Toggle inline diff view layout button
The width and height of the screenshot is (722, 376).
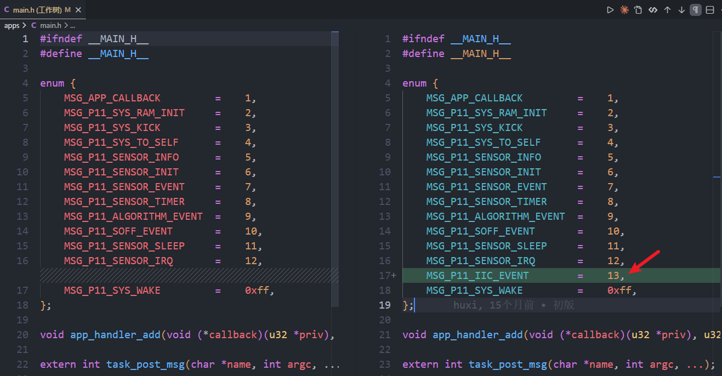point(710,10)
